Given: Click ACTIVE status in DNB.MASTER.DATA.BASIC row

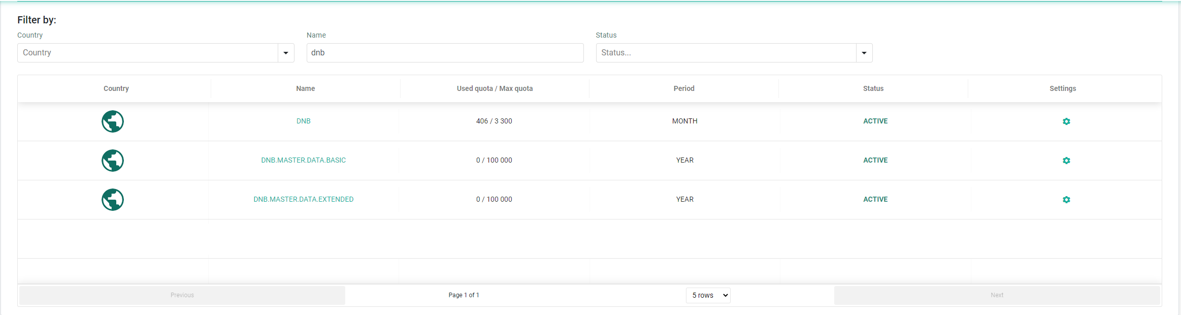Looking at the screenshot, I should point(876,160).
